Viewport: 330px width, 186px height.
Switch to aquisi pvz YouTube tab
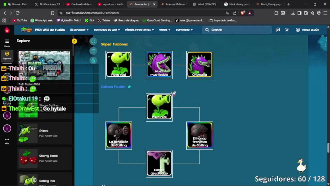111,4
